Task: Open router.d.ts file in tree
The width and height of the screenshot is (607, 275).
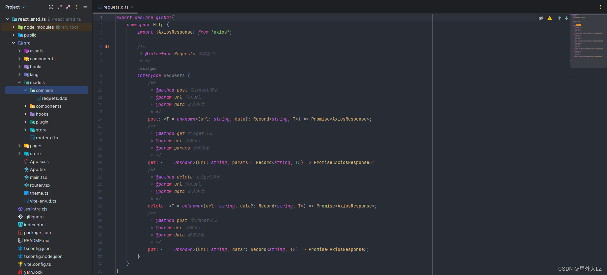Action: [47, 138]
